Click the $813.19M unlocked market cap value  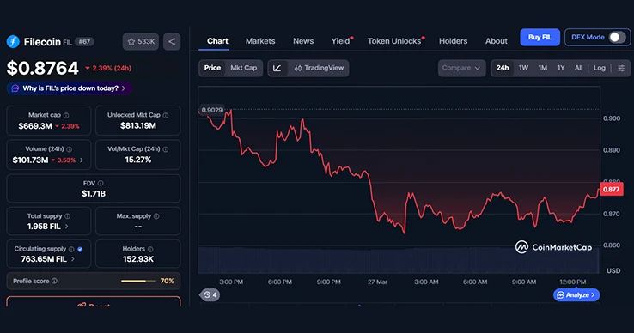(137, 125)
